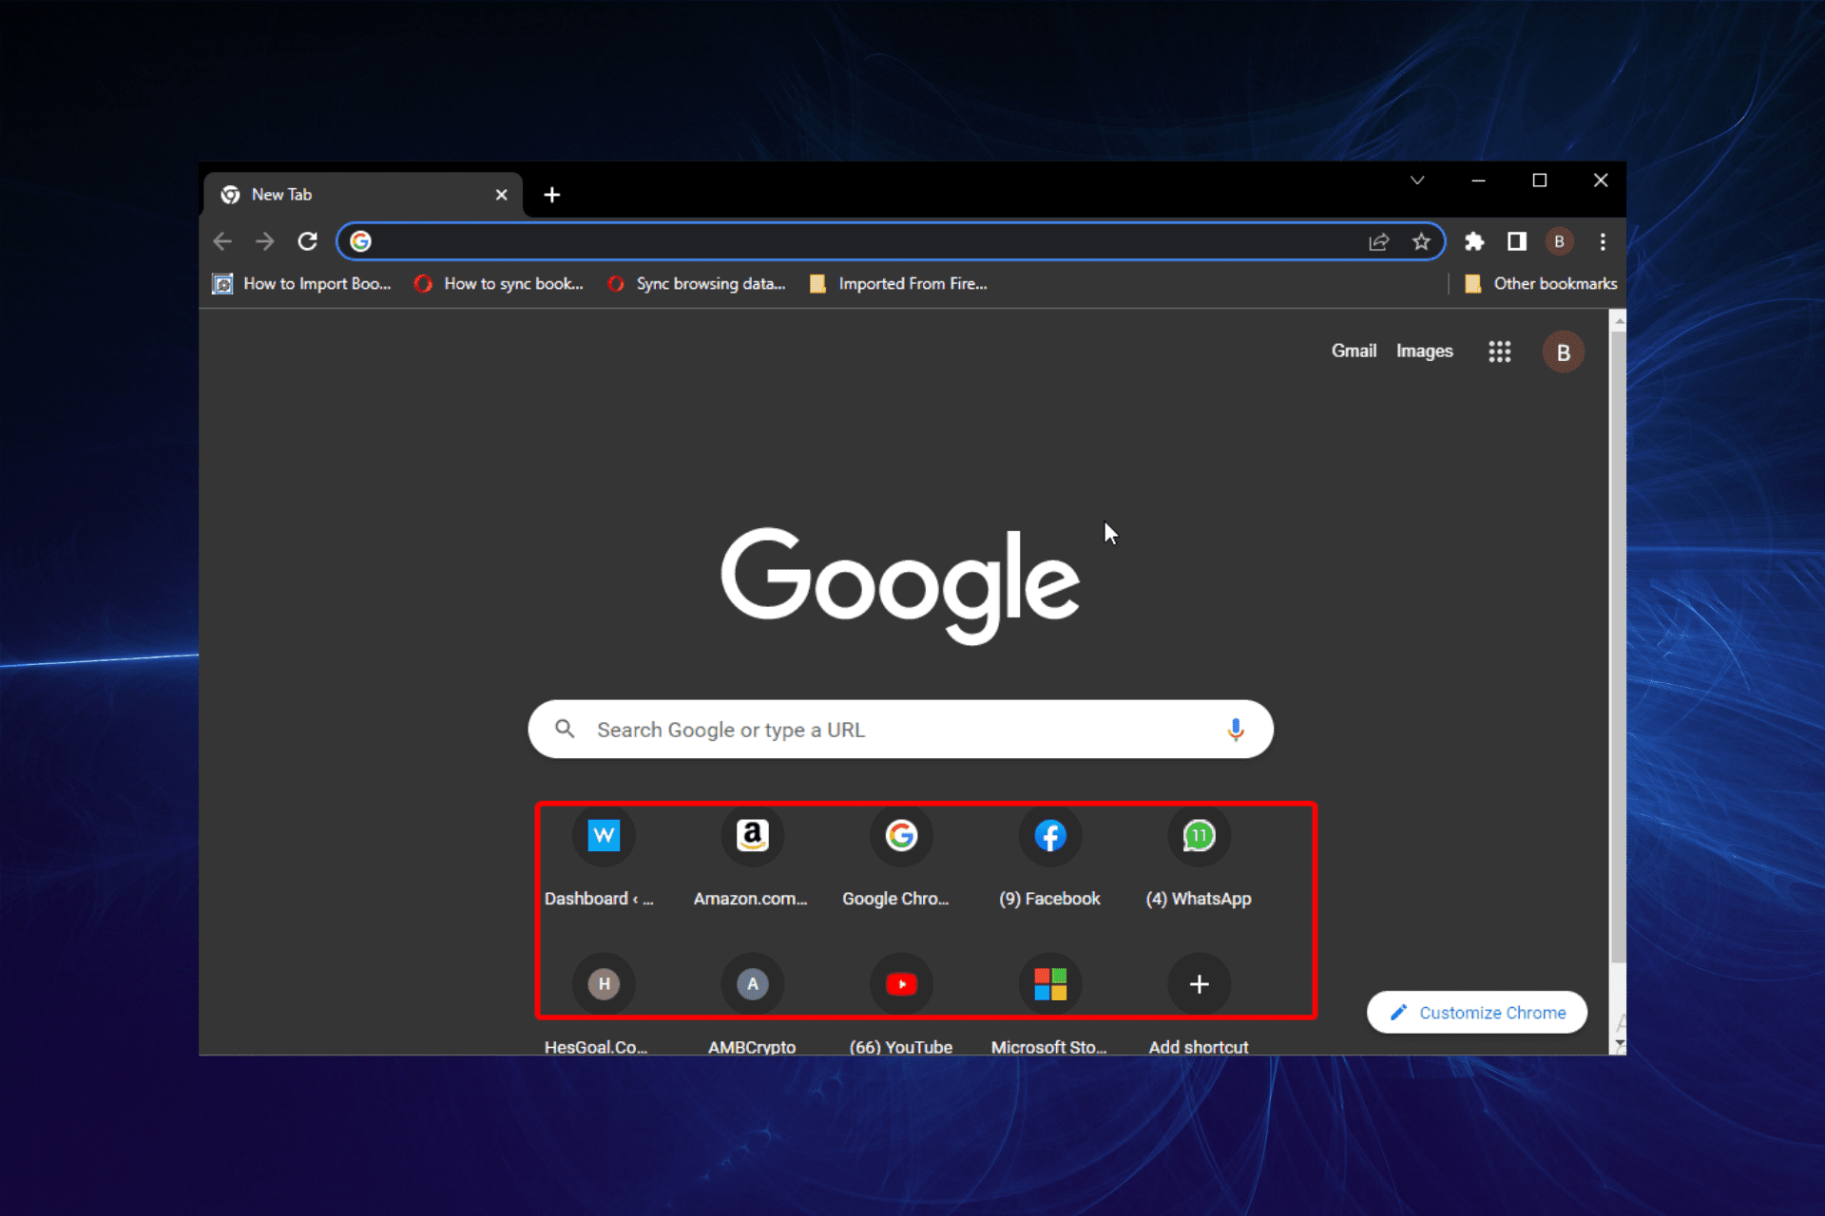Image resolution: width=1825 pixels, height=1216 pixels.
Task: Open Imported From Fire... bookmark folder
Action: point(898,283)
